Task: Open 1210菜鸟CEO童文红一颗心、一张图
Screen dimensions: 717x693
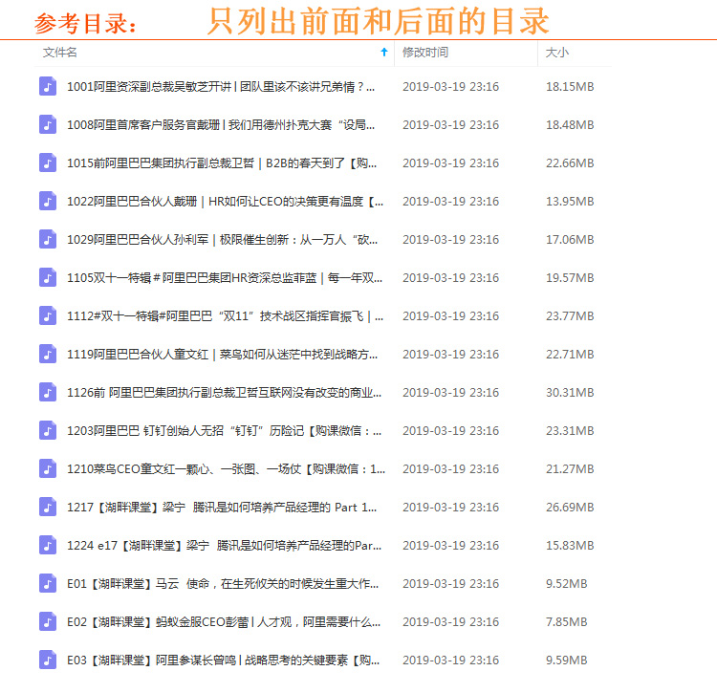Action: 220,468
